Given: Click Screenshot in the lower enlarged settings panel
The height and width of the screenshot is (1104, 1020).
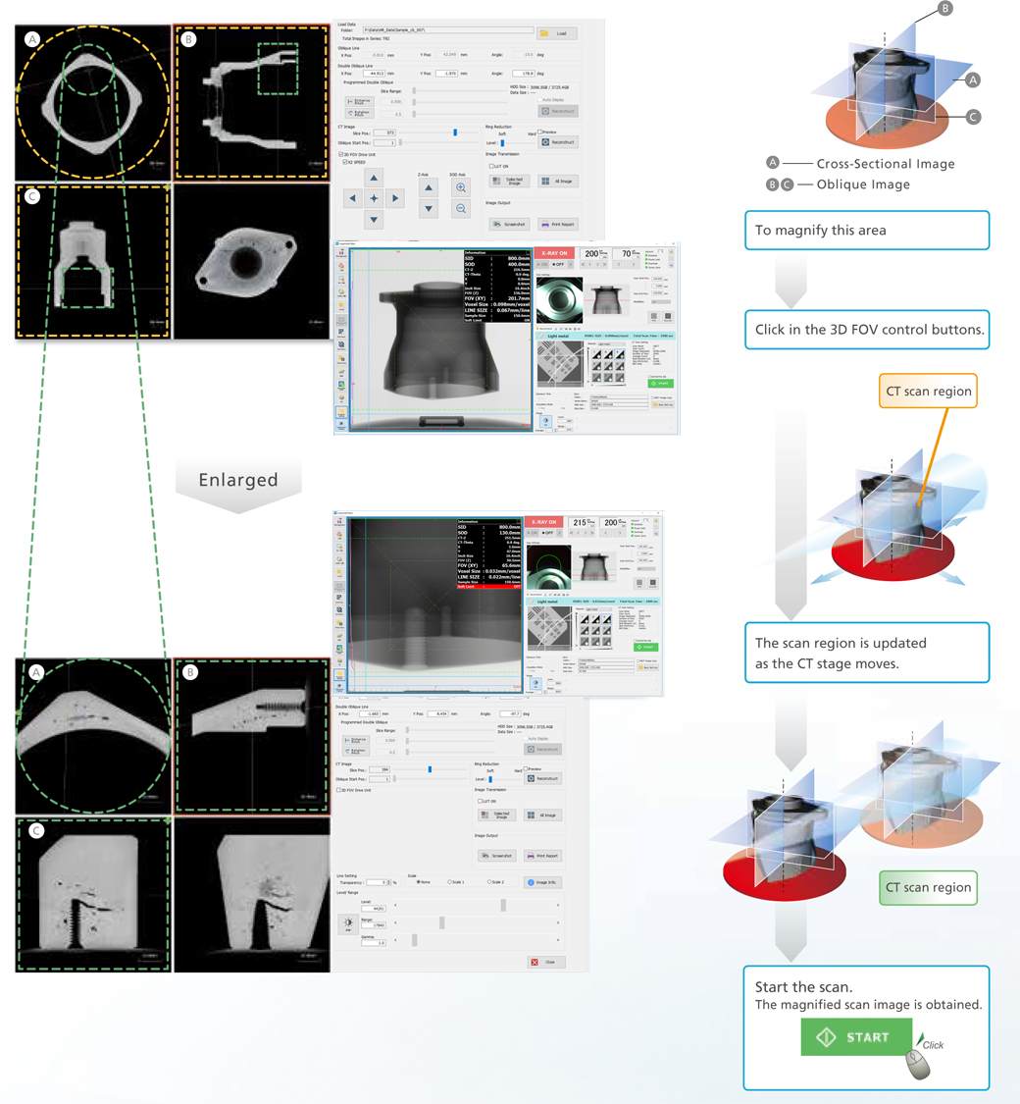Looking at the screenshot, I should point(496,856).
